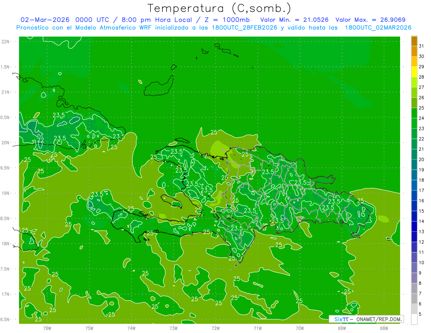Click the 'Valor Min. = 21.0526' readout
Screen dimensions: 431x333
point(294,20)
